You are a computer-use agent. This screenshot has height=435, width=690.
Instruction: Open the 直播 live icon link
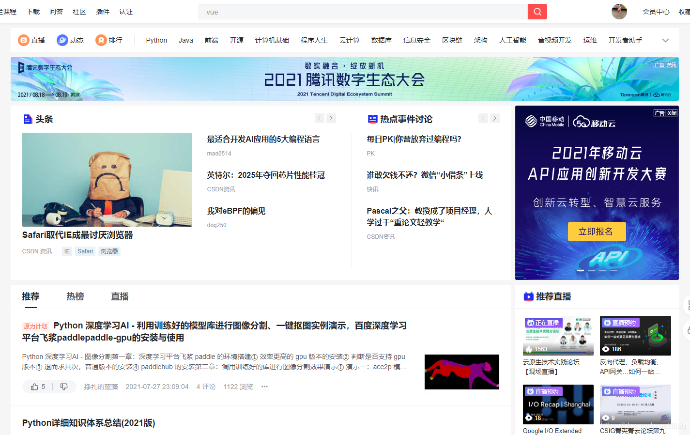pyautogui.click(x=31, y=40)
